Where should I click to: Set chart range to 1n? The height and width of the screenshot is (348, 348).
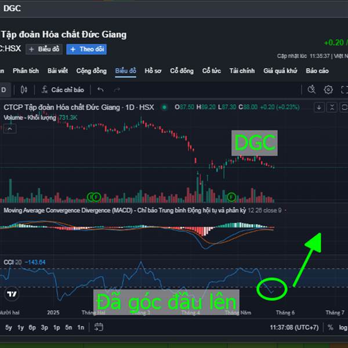click(81, 327)
